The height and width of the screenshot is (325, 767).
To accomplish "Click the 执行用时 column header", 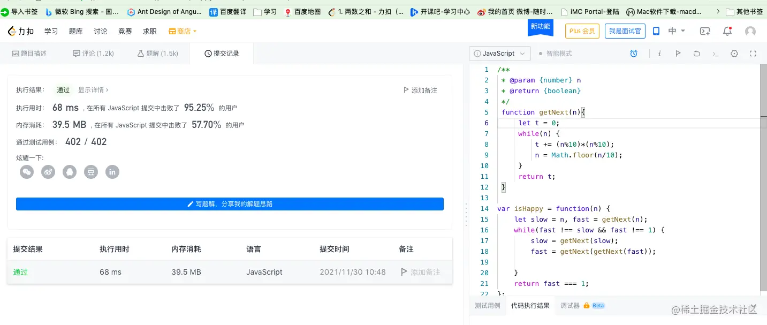I will (115, 249).
